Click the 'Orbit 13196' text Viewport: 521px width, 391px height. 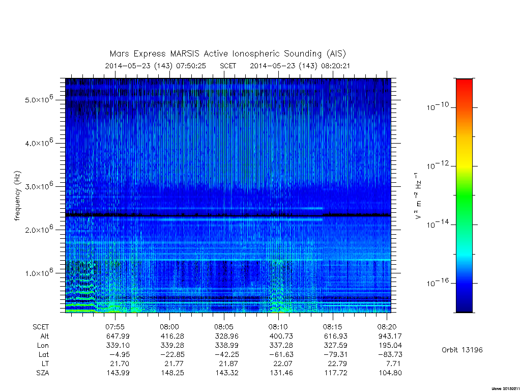click(462, 350)
